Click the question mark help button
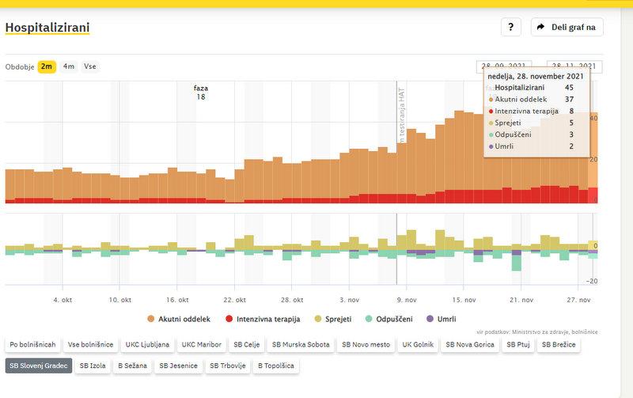The image size is (633, 398). click(x=510, y=27)
